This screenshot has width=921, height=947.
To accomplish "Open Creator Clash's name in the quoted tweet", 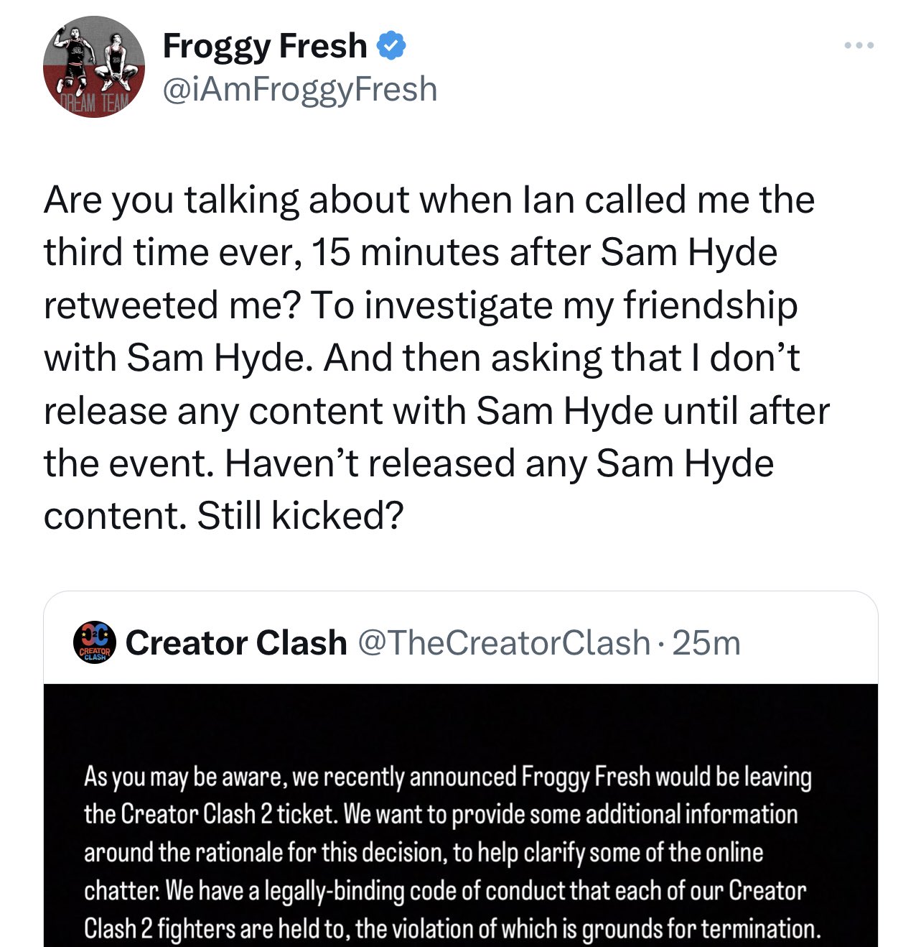I will (236, 642).
